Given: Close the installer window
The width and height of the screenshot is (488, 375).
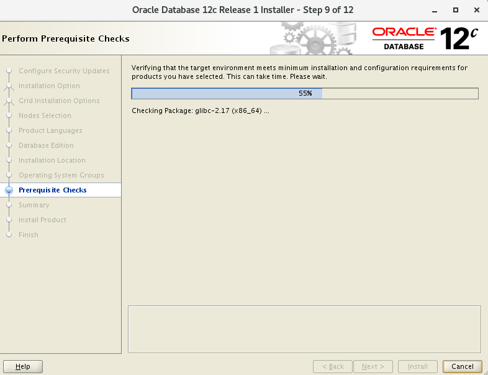Looking at the screenshot, I should click(x=476, y=10).
